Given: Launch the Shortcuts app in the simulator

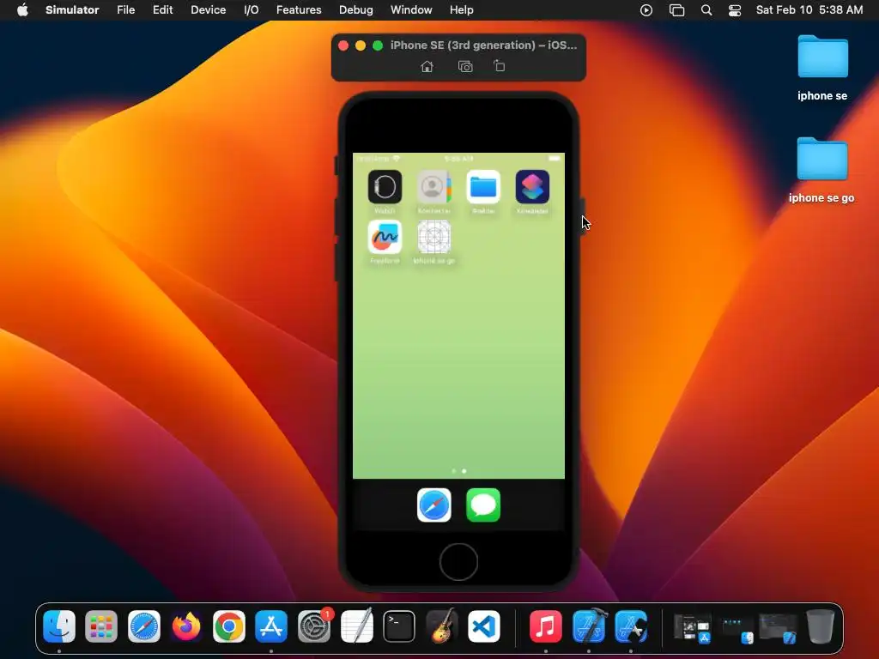Looking at the screenshot, I should (x=532, y=186).
